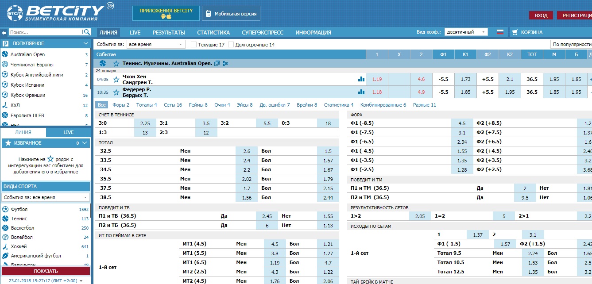Enable the Долгосрочные 14 checkbox

231,45
